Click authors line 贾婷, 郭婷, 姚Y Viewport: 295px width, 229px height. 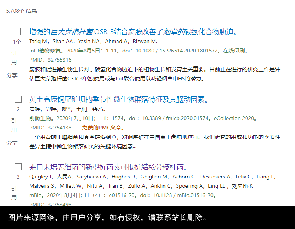(68, 109)
